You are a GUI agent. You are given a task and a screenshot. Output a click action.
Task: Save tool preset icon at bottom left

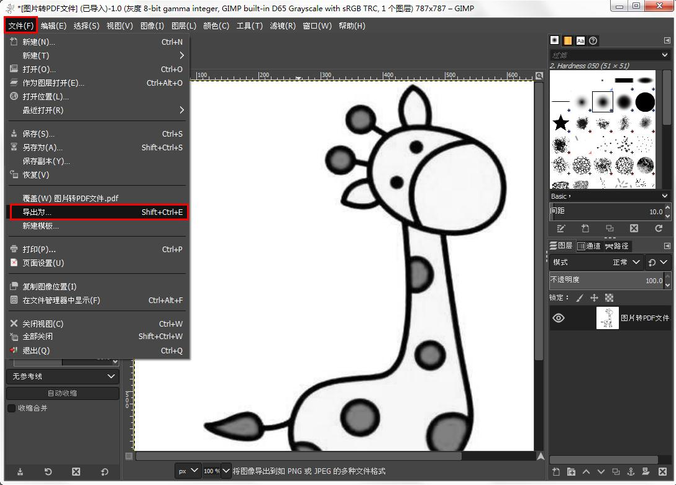point(20,471)
